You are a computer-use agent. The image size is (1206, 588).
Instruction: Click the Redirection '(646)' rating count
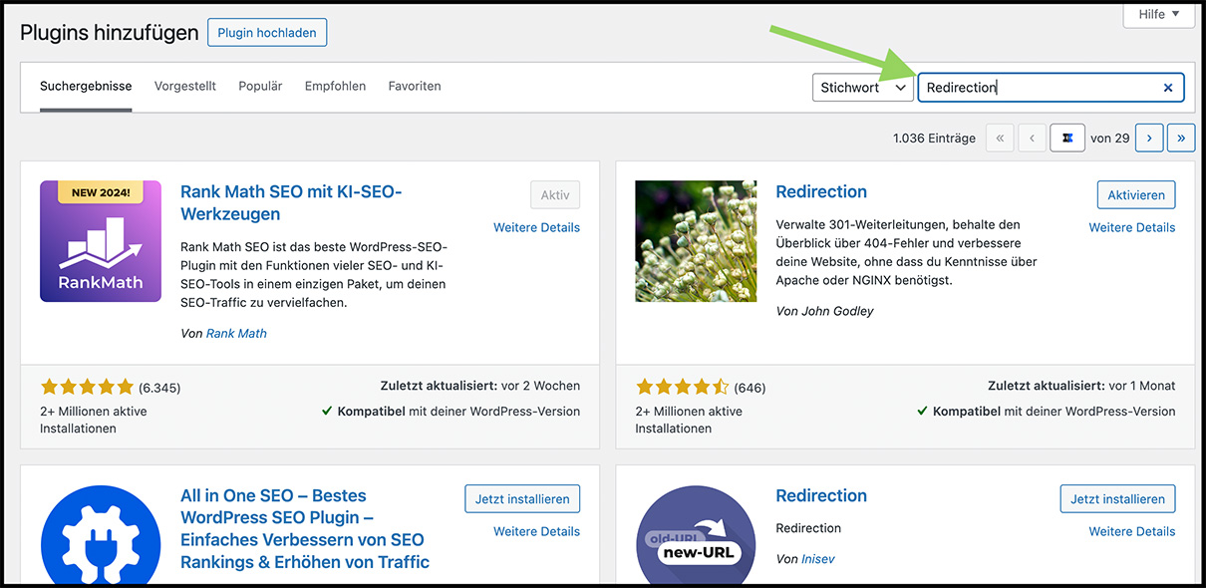750,388
